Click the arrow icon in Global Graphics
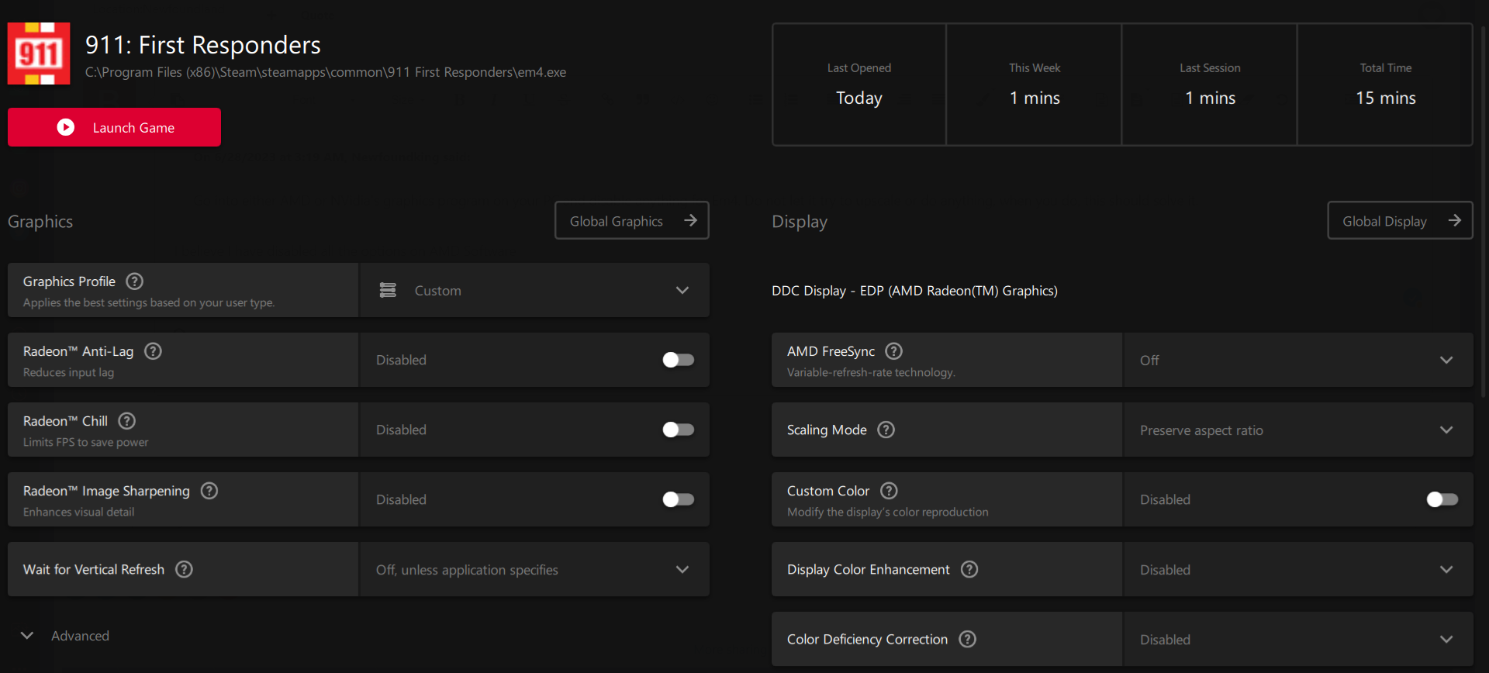 [x=690, y=221]
